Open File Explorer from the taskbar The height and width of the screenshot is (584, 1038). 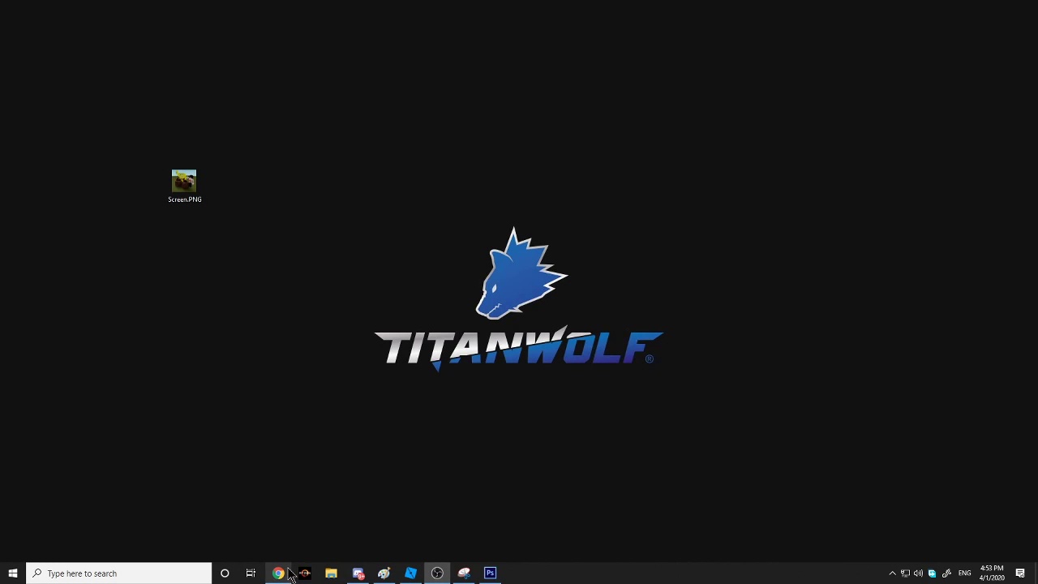click(x=331, y=573)
